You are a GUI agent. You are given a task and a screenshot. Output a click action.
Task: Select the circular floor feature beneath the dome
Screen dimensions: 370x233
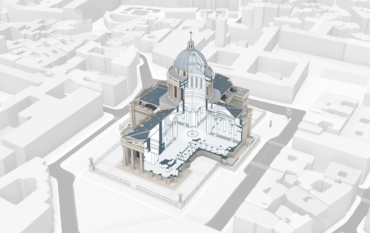[192, 134]
